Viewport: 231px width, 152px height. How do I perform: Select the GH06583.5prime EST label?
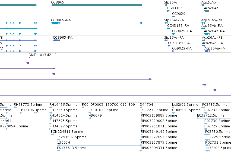(186, 110)
